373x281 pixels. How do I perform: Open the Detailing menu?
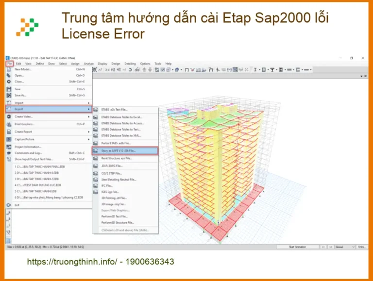[x=130, y=64]
